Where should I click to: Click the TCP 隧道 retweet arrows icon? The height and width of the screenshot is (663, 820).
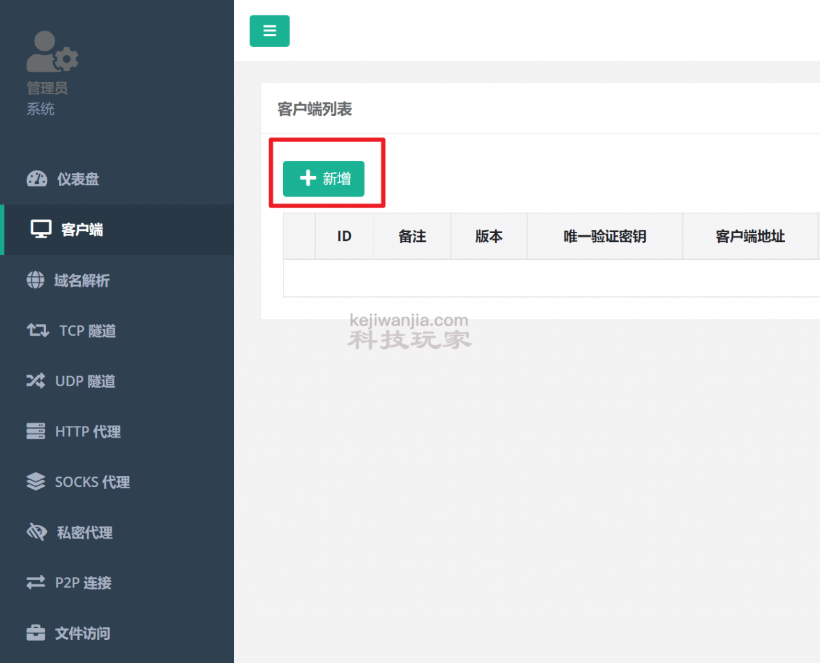(x=37, y=331)
